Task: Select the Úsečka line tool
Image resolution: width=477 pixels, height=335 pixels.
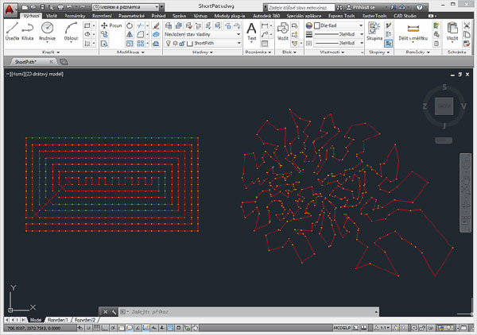Action: pos(13,30)
